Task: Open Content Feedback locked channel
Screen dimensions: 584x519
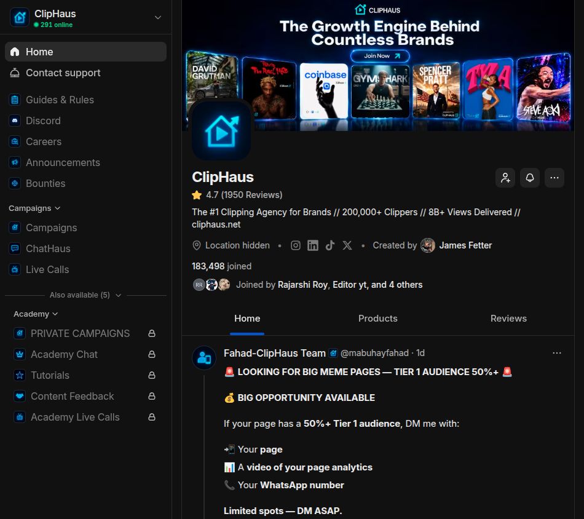Action: pos(85,396)
